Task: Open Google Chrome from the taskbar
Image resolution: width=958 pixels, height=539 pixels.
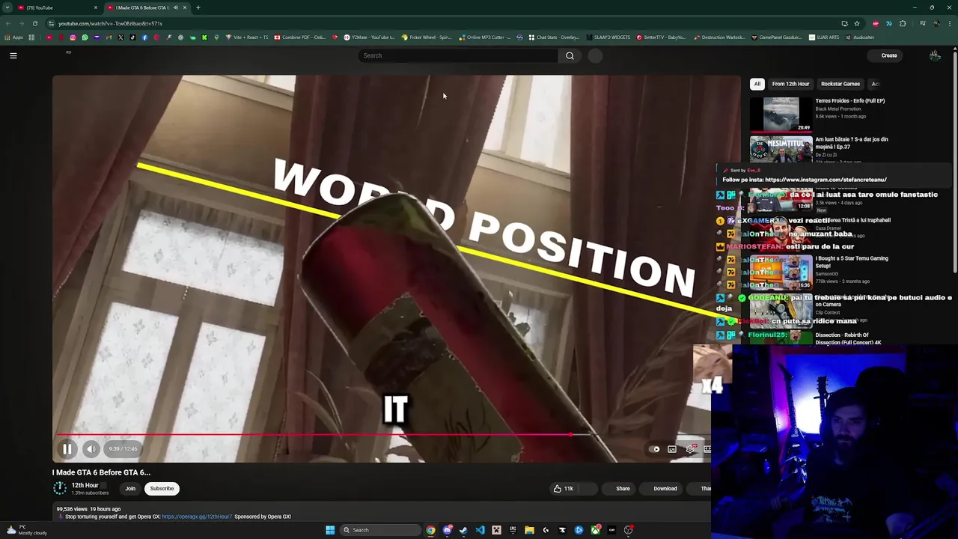Action: (x=431, y=530)
